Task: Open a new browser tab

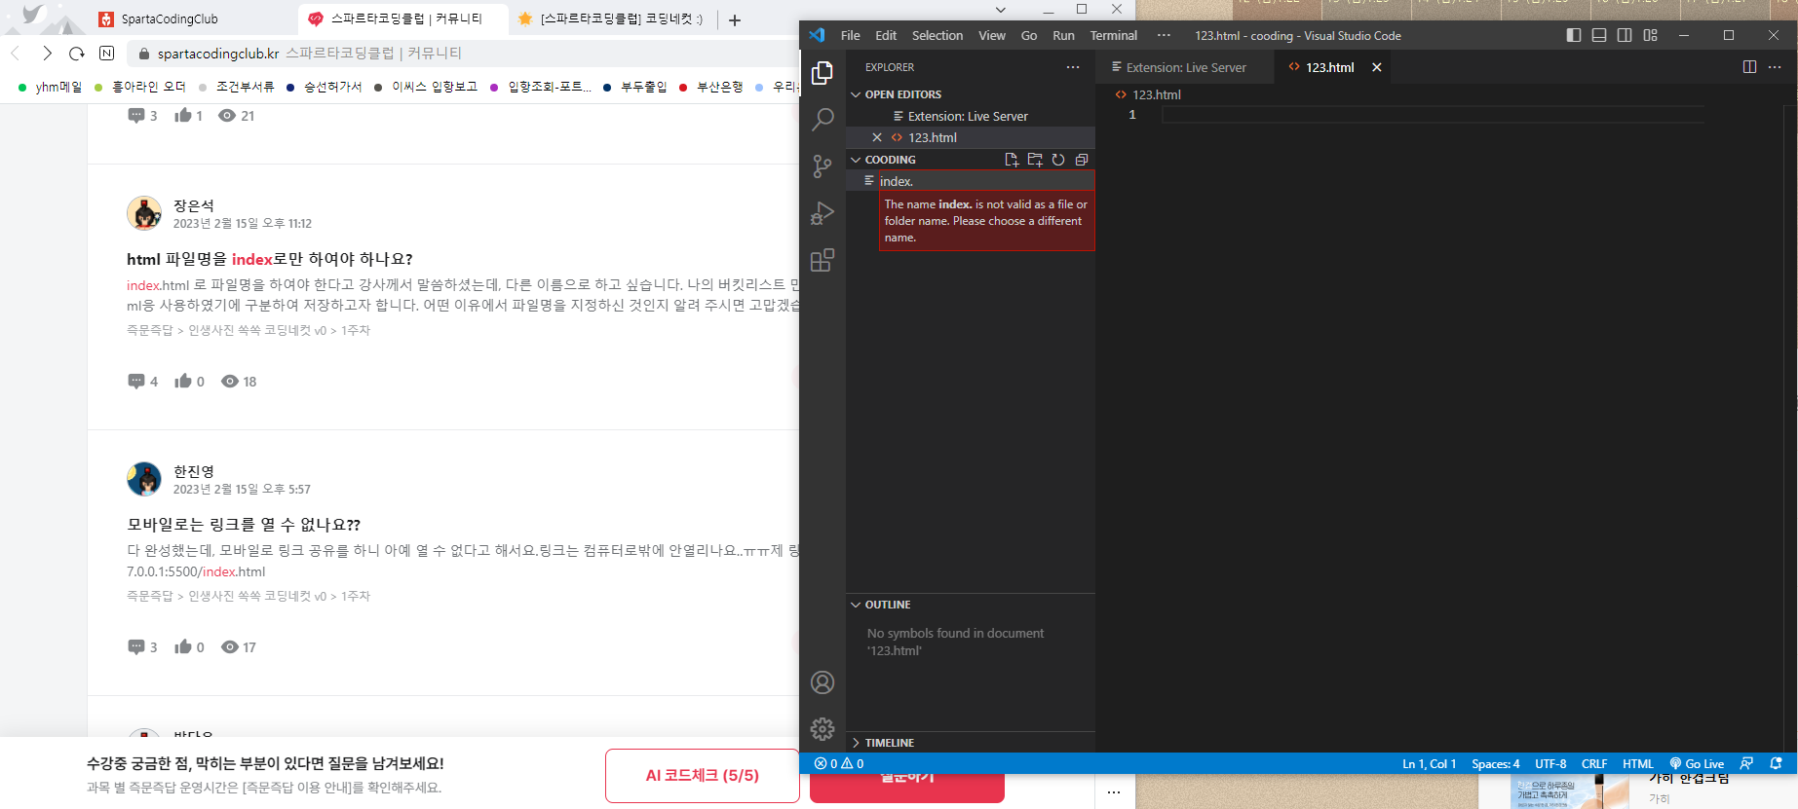Action: point(735,19)
